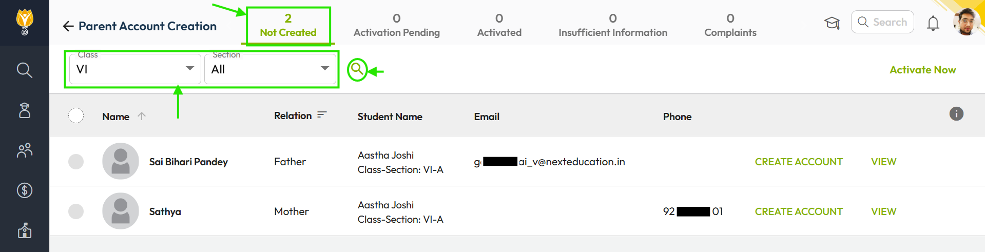Click the info icon in table header
Image resolution: width=985 pixels, height=252 pixels.
point(956,114)
